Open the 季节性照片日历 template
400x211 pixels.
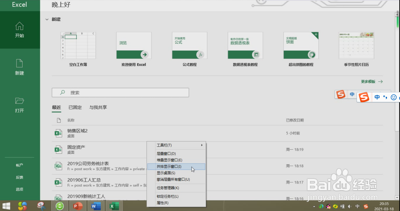[x=356, y=49]
